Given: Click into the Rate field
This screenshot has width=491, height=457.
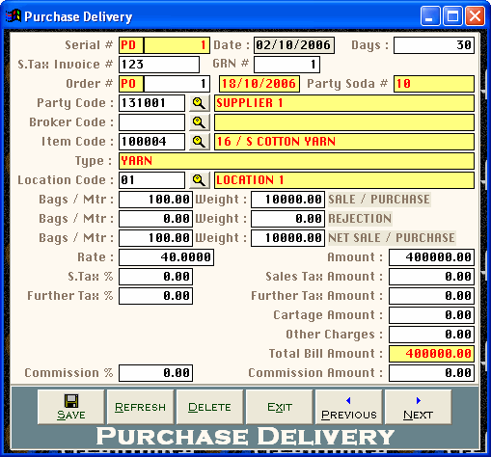Looking at the screenshot, I should coord(166,257).
